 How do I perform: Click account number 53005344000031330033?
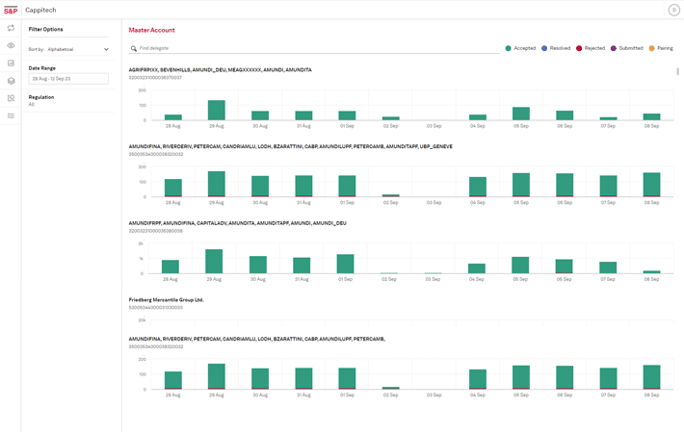tap(155, 308)
